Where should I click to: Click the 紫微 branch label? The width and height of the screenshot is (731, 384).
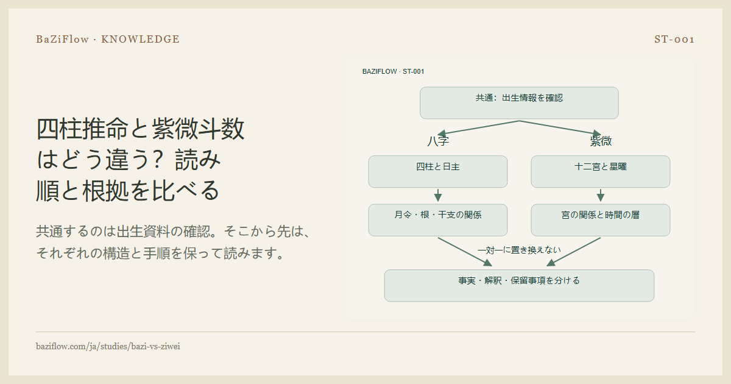point(601,141)
